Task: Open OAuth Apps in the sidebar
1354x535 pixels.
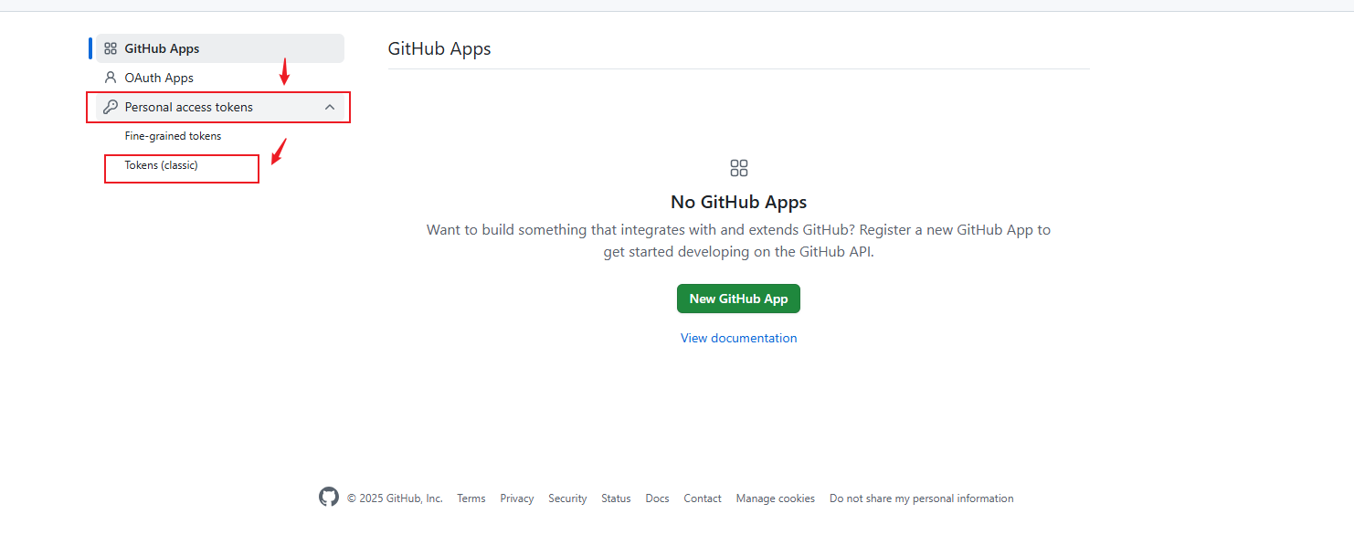Action: tap(220, 78)
